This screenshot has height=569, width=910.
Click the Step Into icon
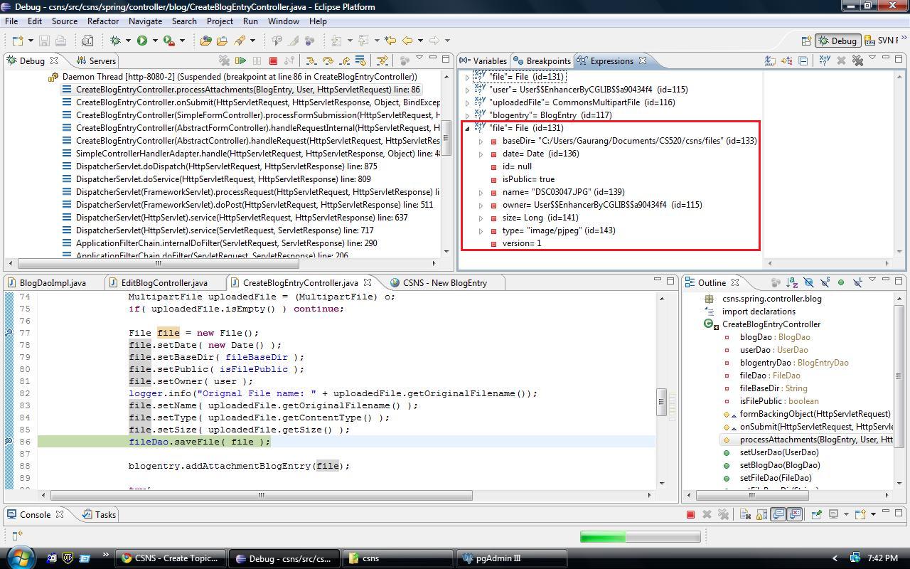(311, 61)
